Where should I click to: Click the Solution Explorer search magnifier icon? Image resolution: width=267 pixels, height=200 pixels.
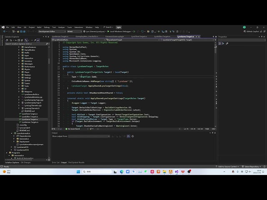(x=47, y=44)
